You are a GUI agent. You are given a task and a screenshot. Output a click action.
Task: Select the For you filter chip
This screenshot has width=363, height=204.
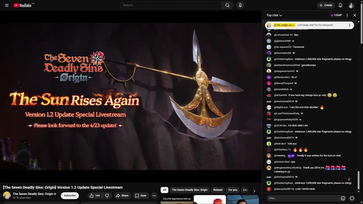tap(233, 190)
